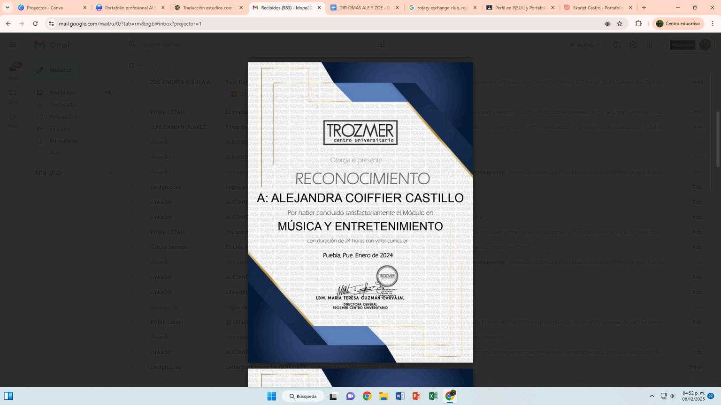This screenshot has width=721, height=405.
Task: Open the Google apps grid icon
Action: tap(650, 45)
